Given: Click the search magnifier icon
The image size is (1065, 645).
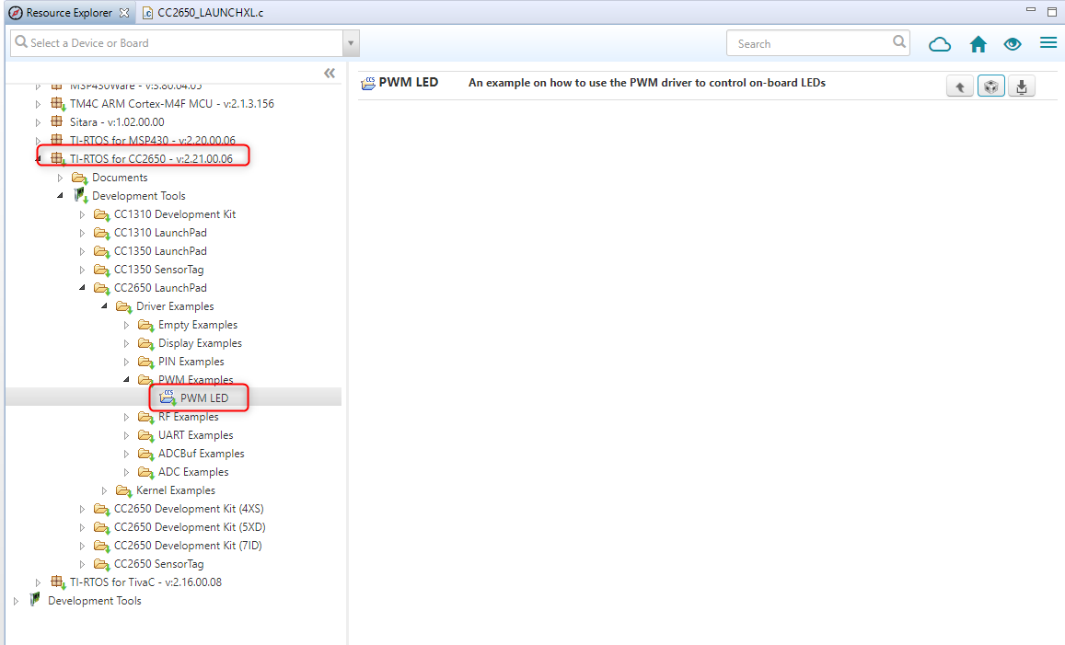Looking at the screenshot, I should [x=899, y=42].
